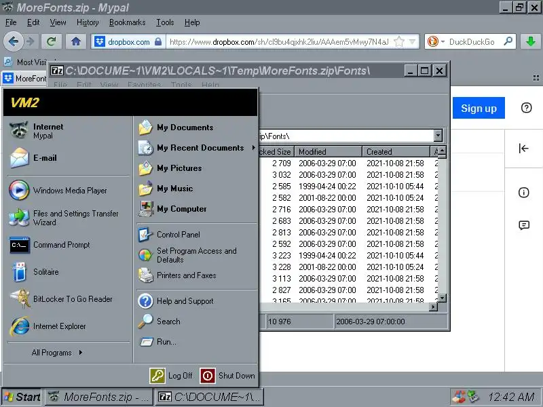Open the search engine selector dropdown
543x407 pixels.
(436, 42)
